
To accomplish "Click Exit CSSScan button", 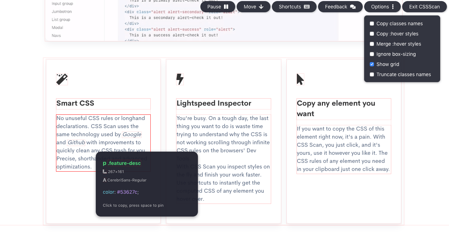I will click(x=424, y=7).
